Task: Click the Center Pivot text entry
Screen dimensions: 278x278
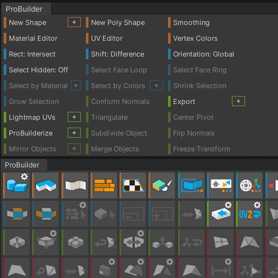Action: click(193, 117)
